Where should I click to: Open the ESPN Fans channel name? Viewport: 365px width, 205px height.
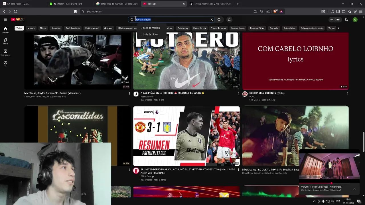pos(146,177)
